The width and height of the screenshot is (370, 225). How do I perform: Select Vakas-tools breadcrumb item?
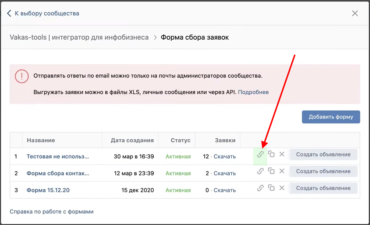click(79, 37)
